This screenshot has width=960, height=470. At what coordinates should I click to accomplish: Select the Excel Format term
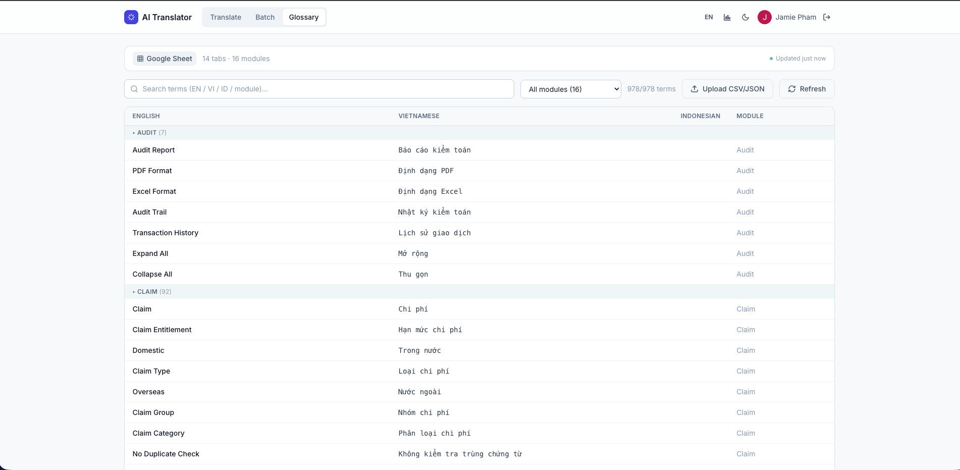click(154, 191)
